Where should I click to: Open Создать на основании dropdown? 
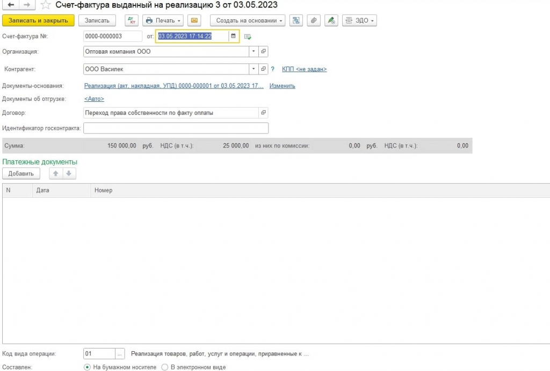248,20
